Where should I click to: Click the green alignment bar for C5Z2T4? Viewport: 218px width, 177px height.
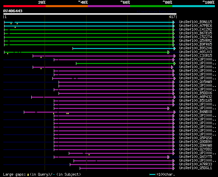(89, 37)
